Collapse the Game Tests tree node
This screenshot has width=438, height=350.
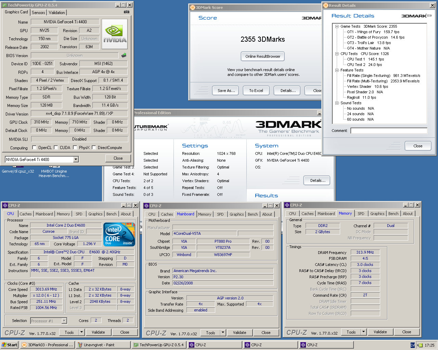pos(337,26)
